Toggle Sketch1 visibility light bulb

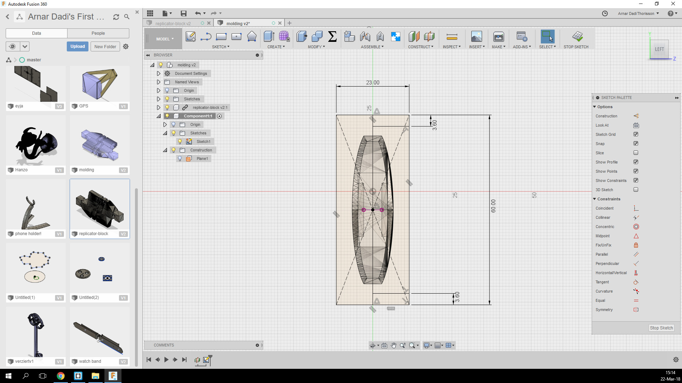pos(180,141)
